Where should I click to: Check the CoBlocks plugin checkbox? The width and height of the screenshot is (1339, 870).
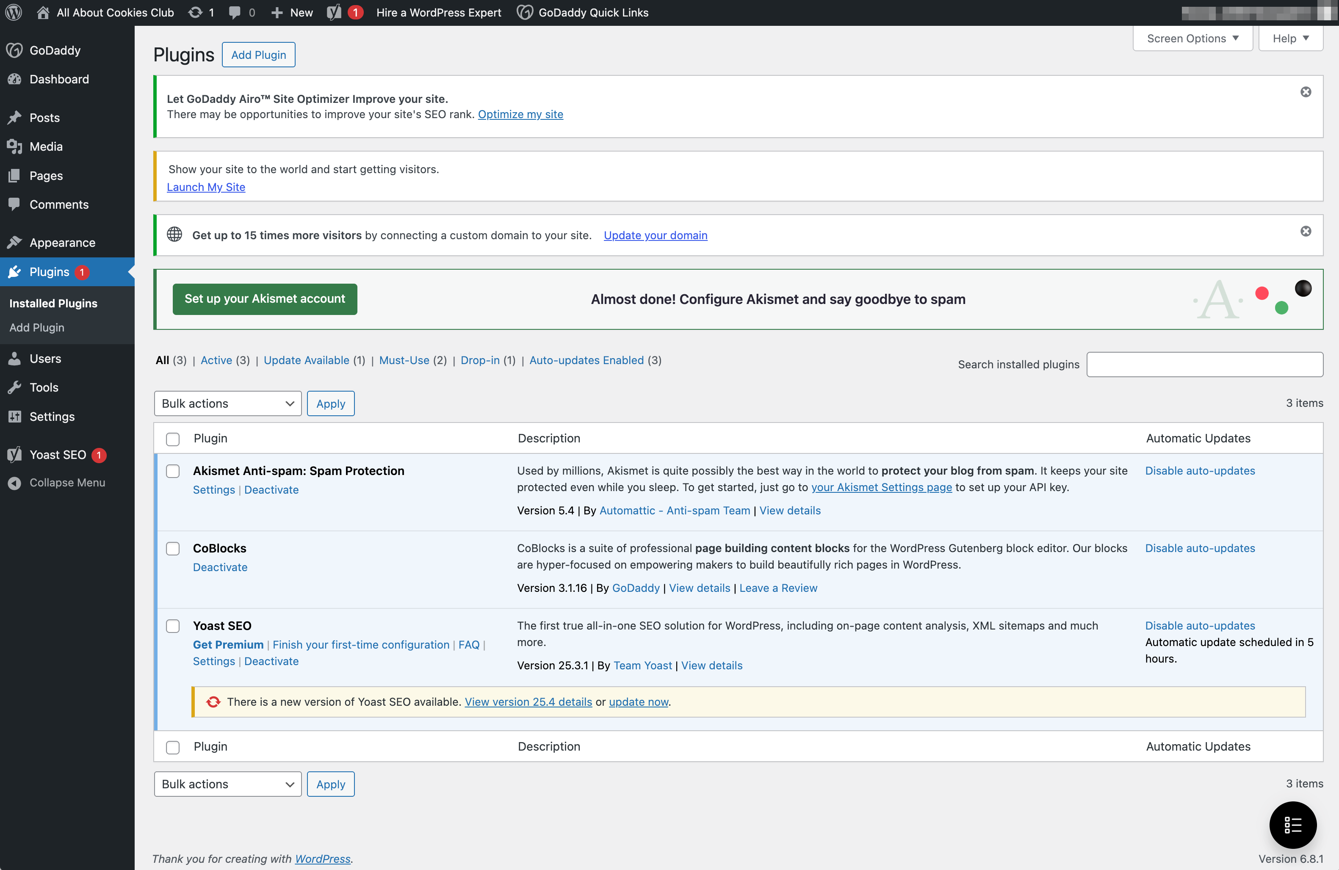coord(173,549)
